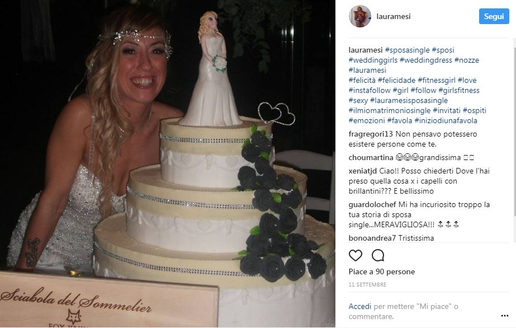
Task: Open the #iniziodiunafavola hashtag
Action: point(446,120)
